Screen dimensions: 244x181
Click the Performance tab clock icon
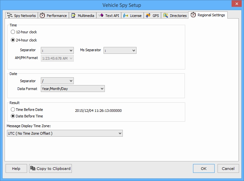[x=42, y=16]
